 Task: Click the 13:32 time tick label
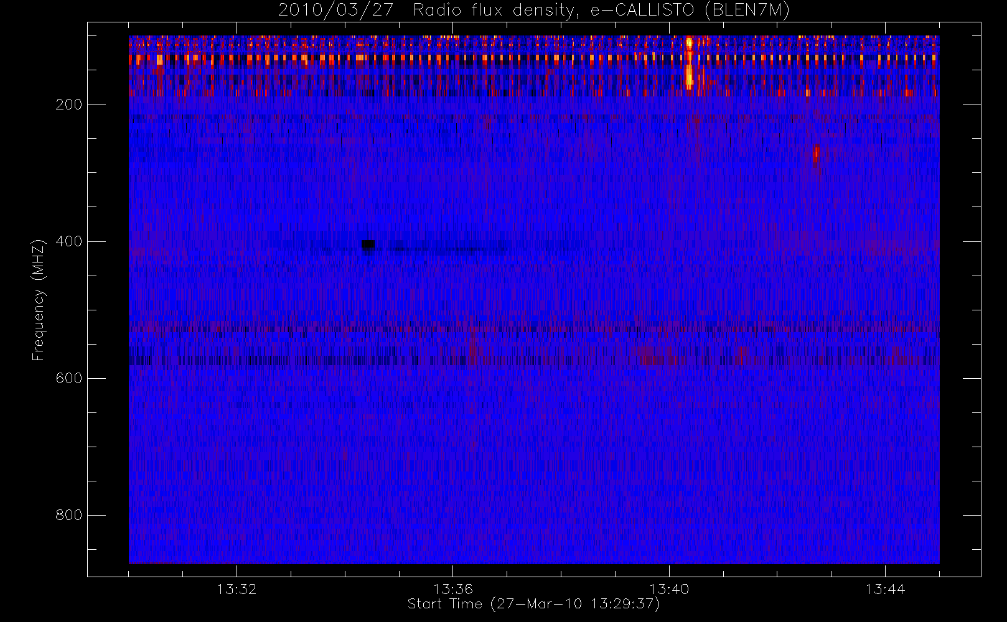click(x=237, y=589)
